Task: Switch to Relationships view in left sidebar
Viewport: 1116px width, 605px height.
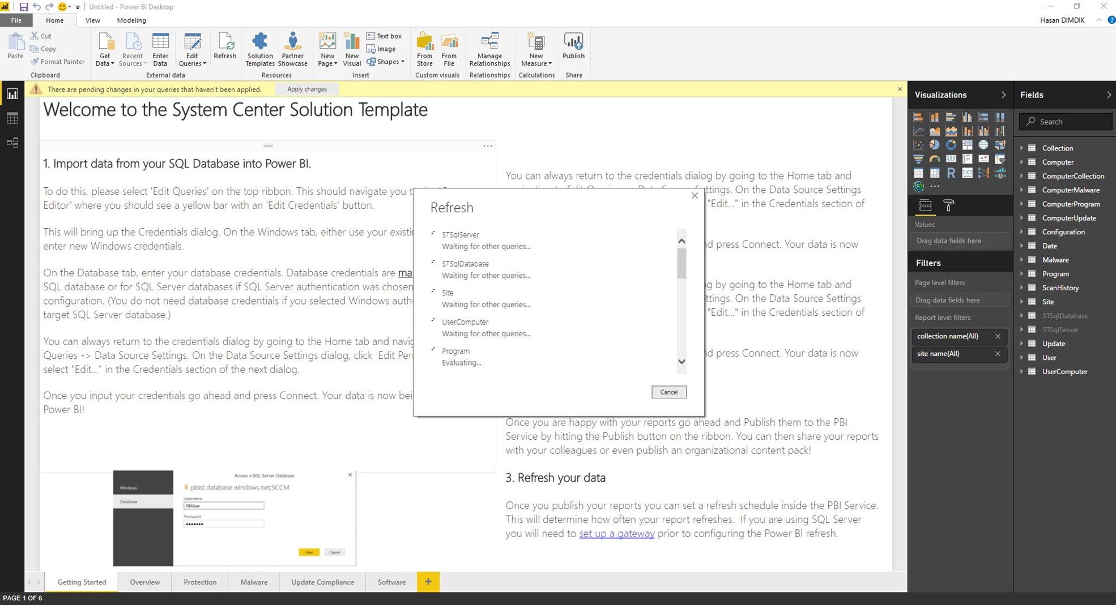Action: pyautogui.click(x=12, y=143)
